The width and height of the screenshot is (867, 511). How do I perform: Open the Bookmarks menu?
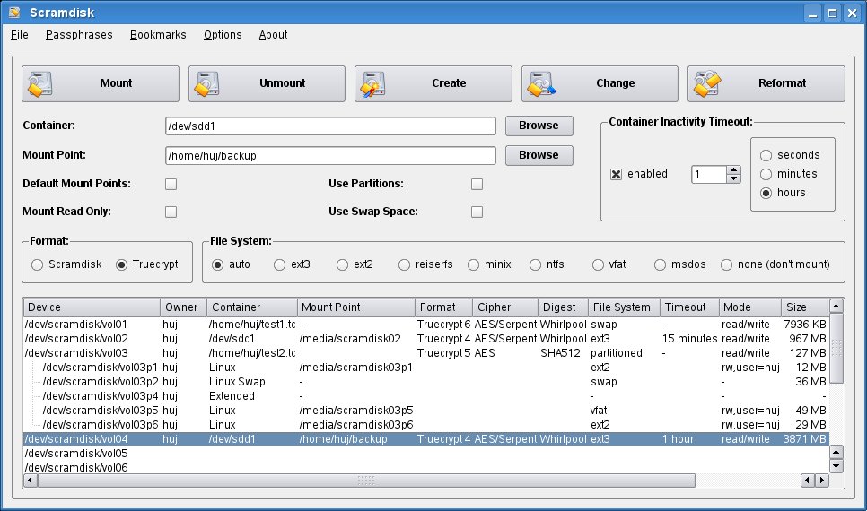pyautogui.click(x=158, y=35)
